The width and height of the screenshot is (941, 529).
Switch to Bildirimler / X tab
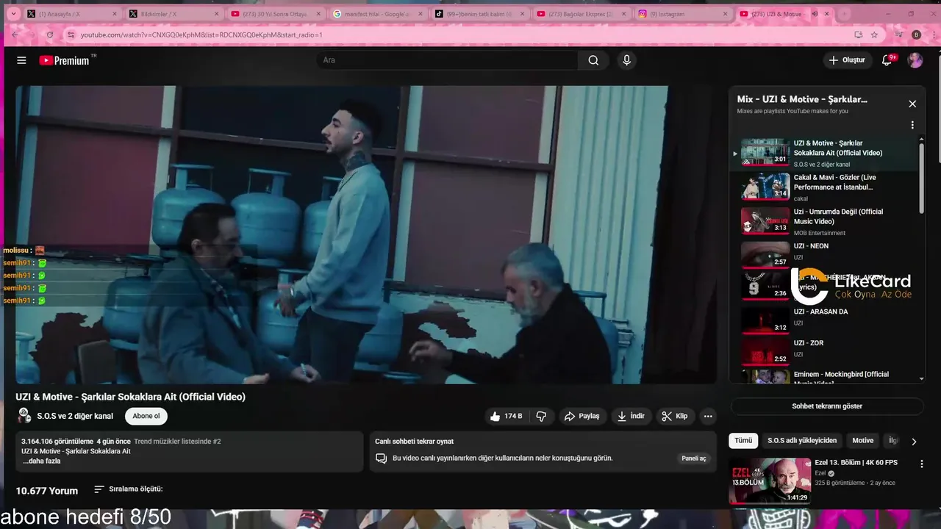point(173,14)
